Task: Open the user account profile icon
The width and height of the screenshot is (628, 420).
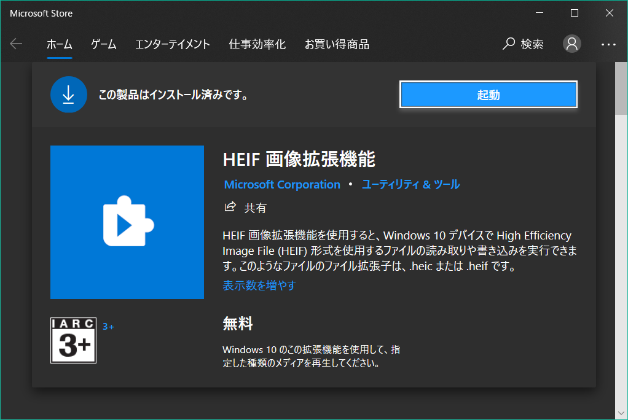Action: [572, 44]
